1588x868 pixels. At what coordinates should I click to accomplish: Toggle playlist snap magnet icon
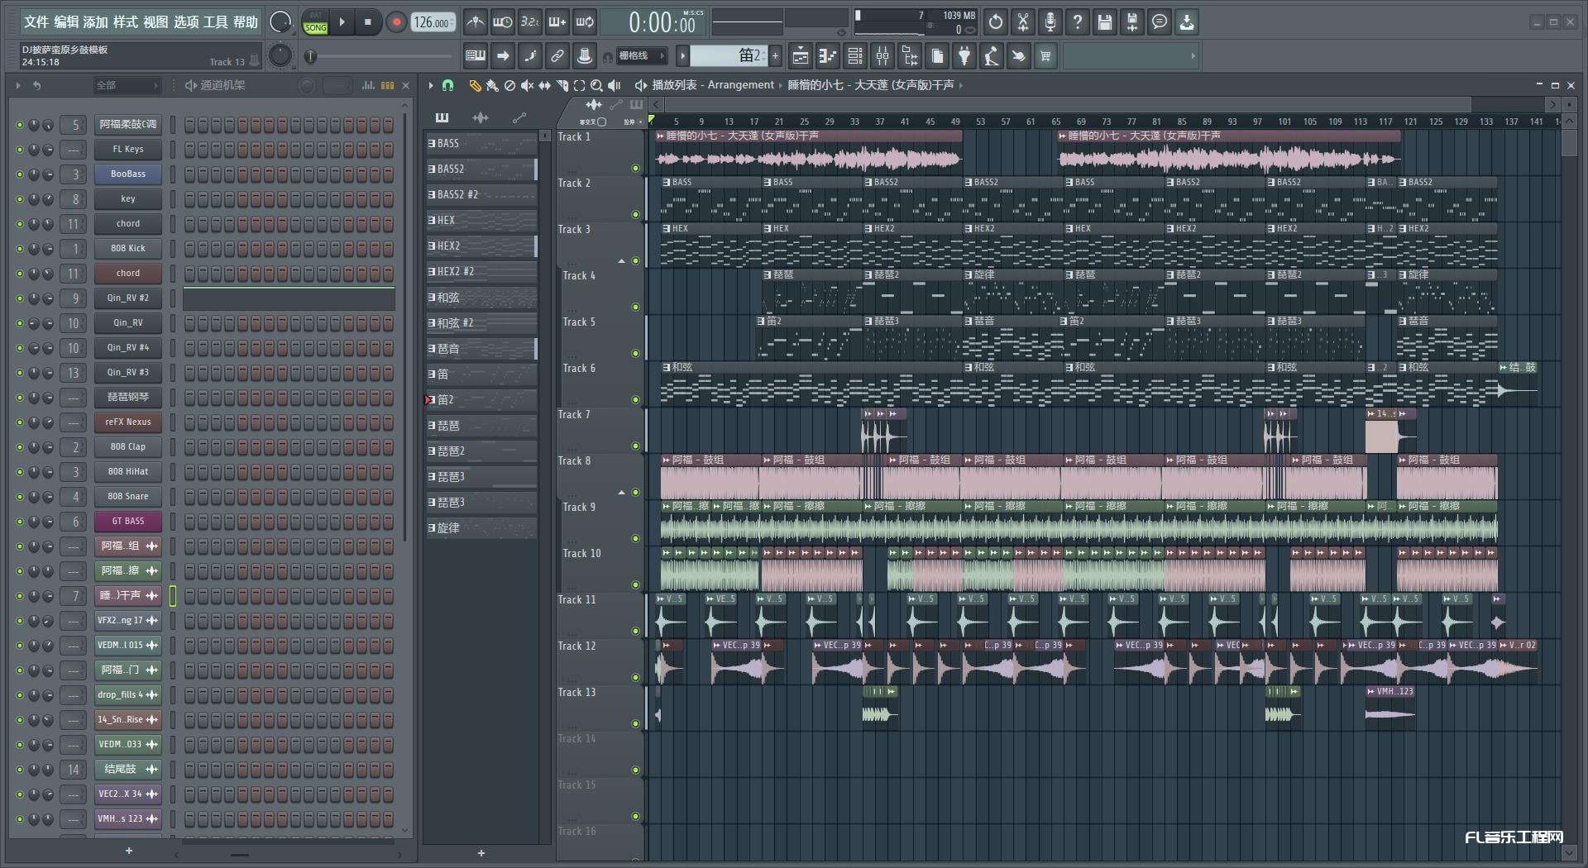(x=447, y=85)
